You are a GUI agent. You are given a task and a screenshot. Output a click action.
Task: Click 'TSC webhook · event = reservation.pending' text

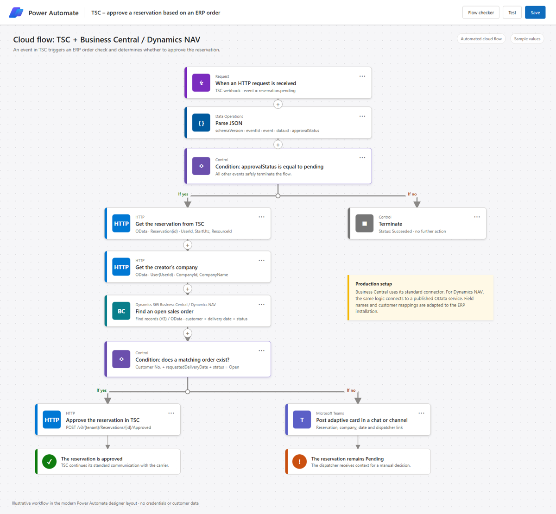point(255,91)
